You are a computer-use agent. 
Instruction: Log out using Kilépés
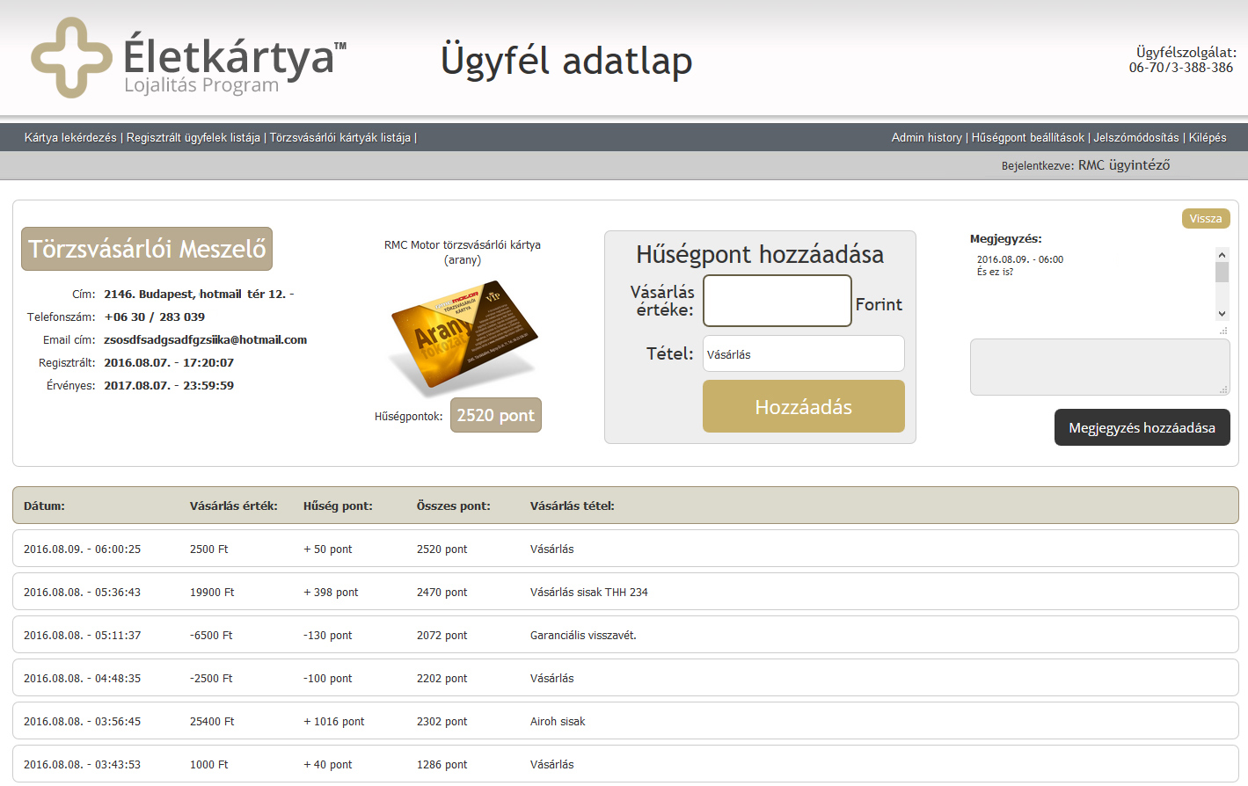click(1207, 138)
